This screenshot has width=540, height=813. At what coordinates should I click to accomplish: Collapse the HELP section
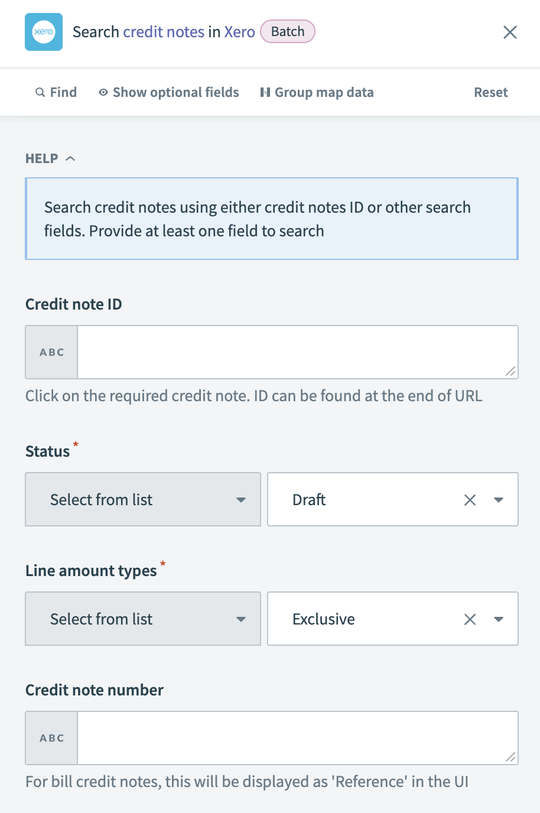70,158
